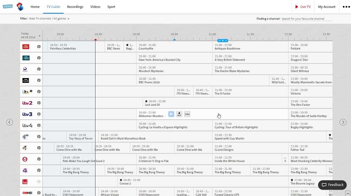The height and width of the screenshot is (196, 351).
Task: Open Jack and Jill on ITV2
Action: click(x=216, y=103)
